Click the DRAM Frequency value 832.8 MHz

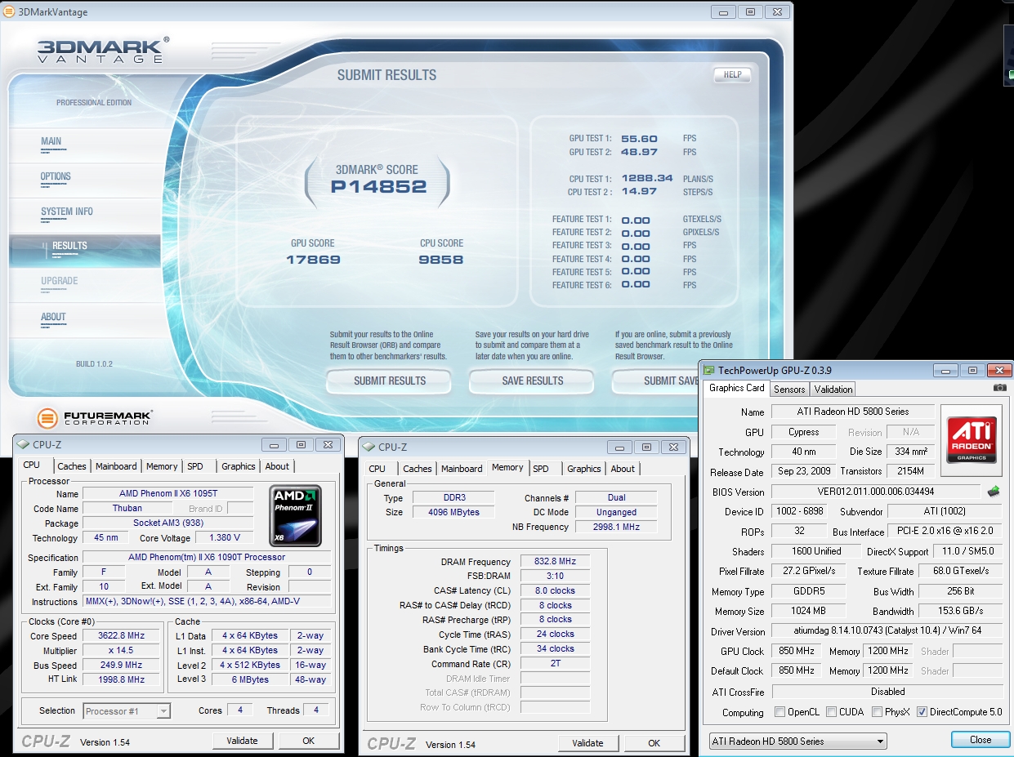(x=555, y=562)
